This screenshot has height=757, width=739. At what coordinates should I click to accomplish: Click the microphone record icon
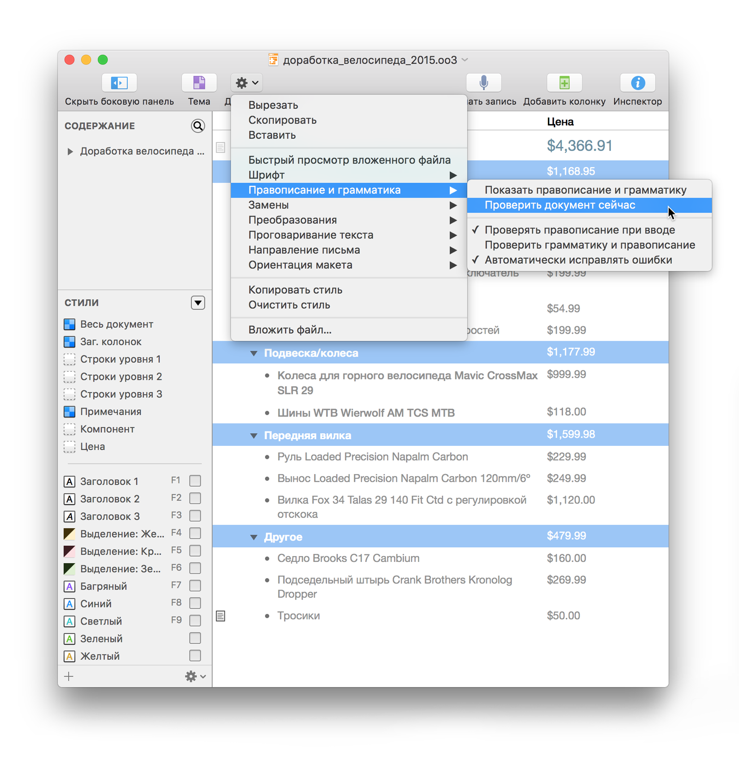pyautogui.click(x=483, y=83)
